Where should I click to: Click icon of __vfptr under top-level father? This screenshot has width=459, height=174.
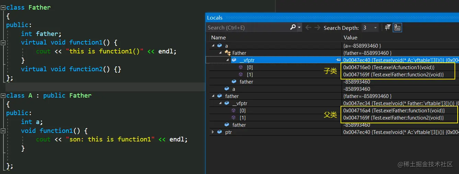[x=227, y=103]
